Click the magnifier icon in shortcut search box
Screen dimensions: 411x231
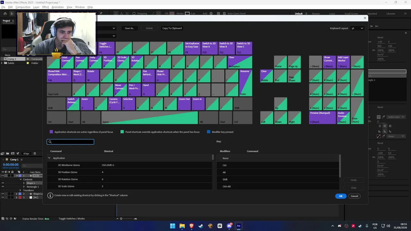(x=50, y=142)
